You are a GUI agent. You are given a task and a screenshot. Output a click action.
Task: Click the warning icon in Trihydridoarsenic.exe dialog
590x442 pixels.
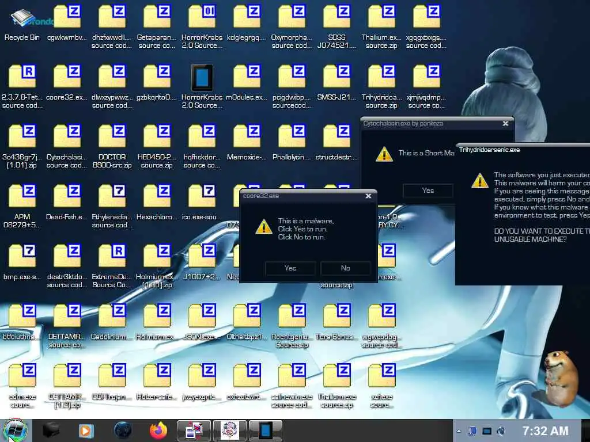click(480, 180)
